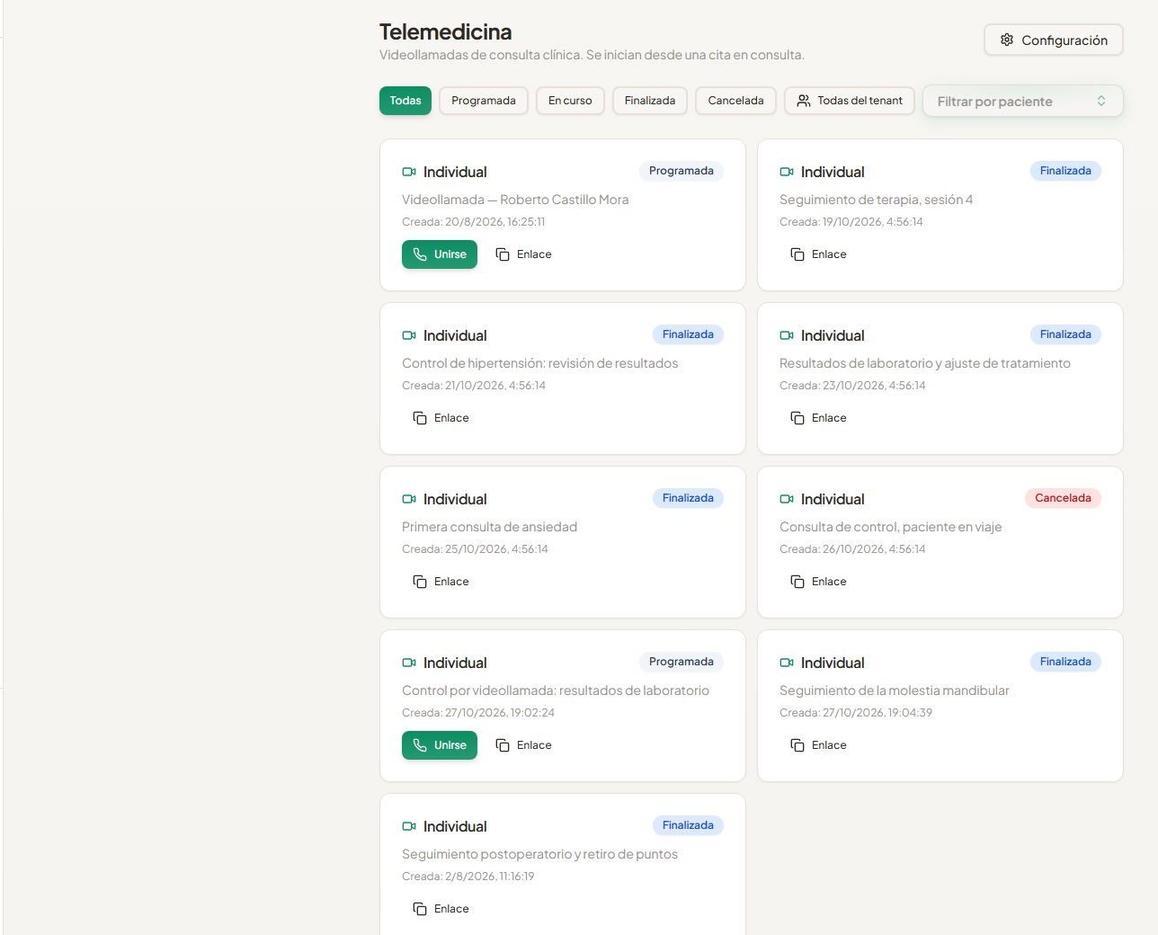
Task: Copy Enlace for Seguimiento de terapia, sesión 4
Action: click(818, 254)
